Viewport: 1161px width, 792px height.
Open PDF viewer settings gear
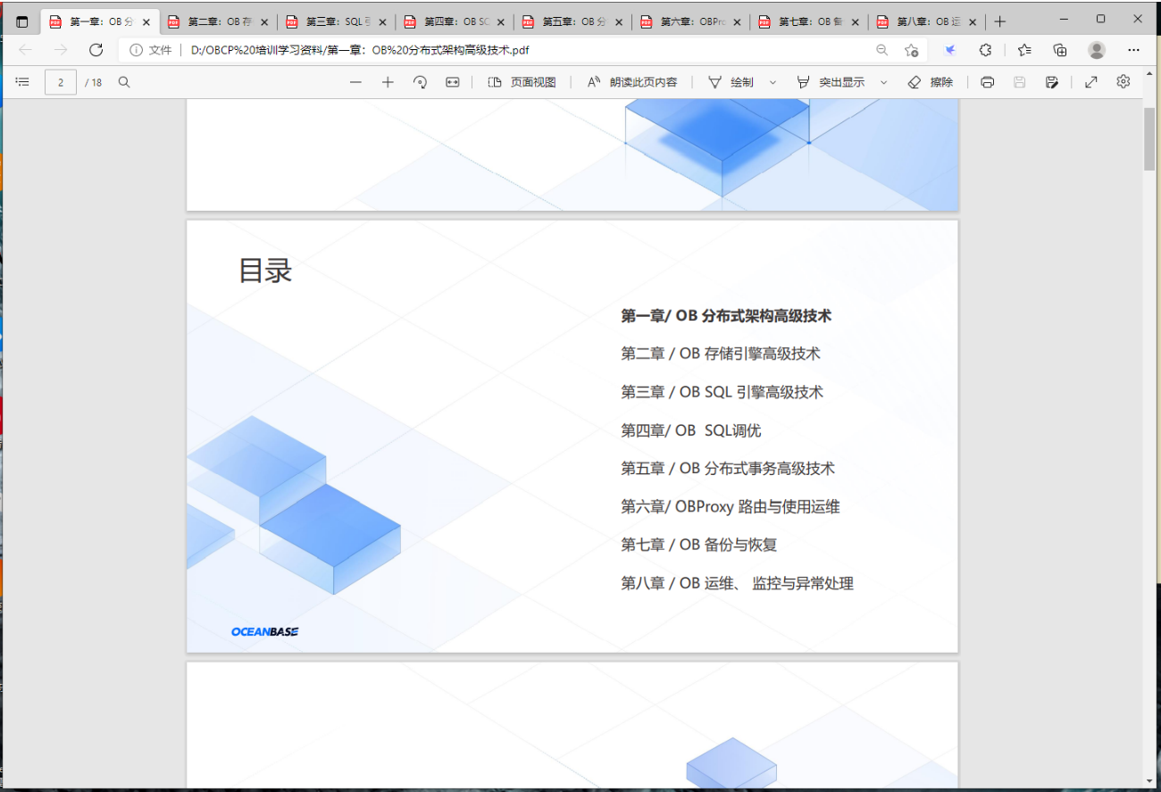(1123, 82)
